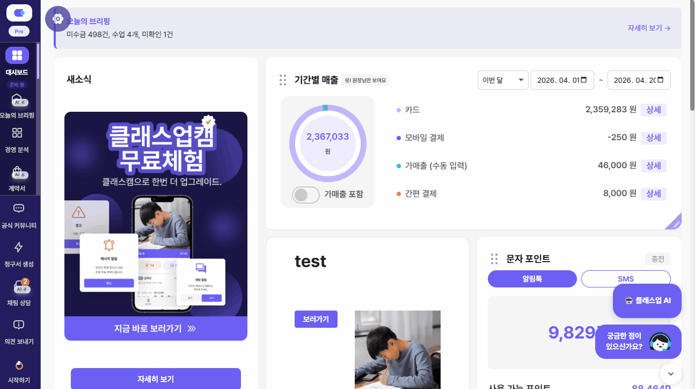The width and height of the screenshot is (695, 389).
Task: Open 의견 보내기 feedback icon
Action: point(19,325)
